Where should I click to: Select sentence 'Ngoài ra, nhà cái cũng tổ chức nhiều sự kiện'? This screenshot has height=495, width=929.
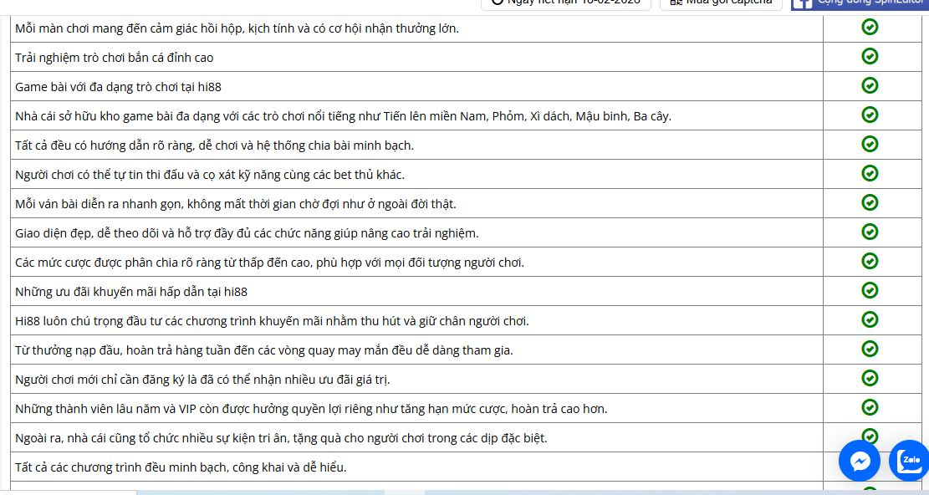(282, 439)
